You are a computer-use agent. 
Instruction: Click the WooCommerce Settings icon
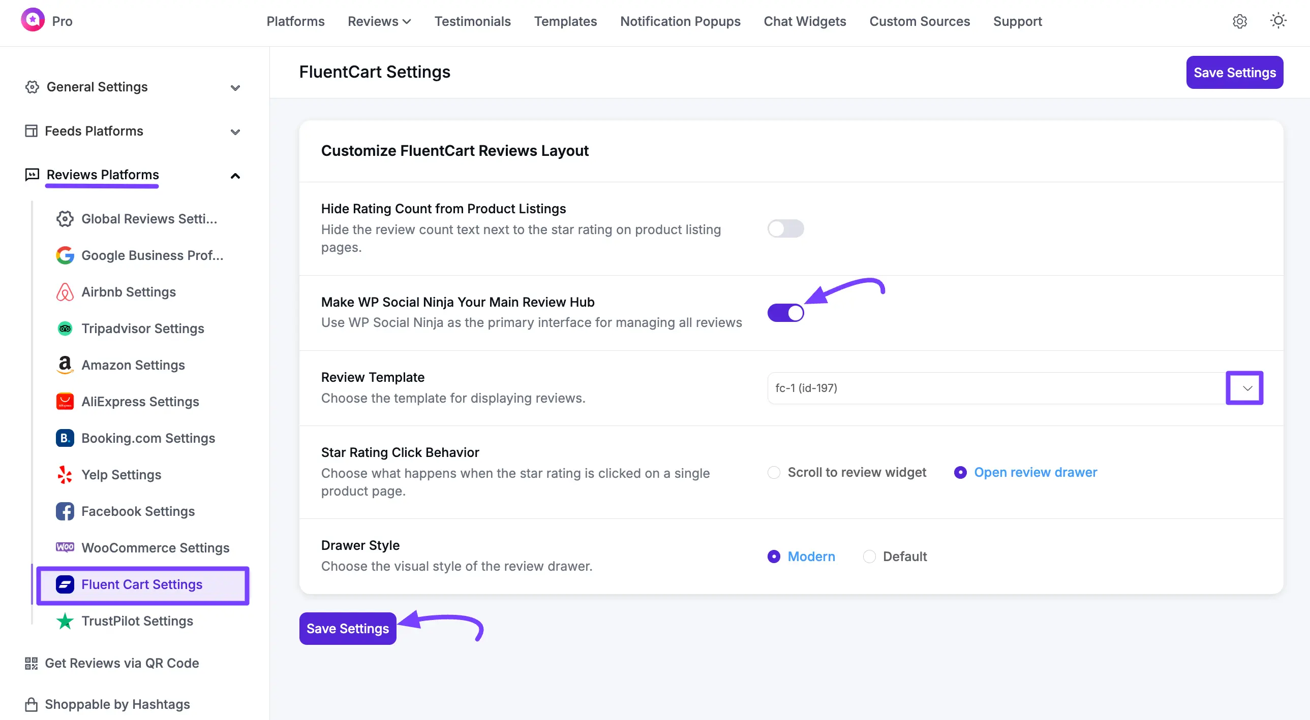pos(65,548)
